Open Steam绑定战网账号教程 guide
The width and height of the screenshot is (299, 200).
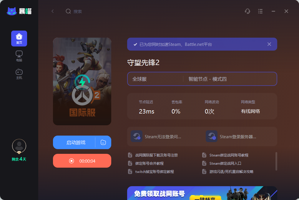pyautogui.click(x=229, y=155)
